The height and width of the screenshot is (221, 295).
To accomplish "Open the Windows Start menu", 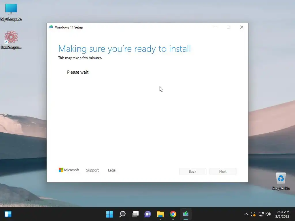I will point(110,214).
